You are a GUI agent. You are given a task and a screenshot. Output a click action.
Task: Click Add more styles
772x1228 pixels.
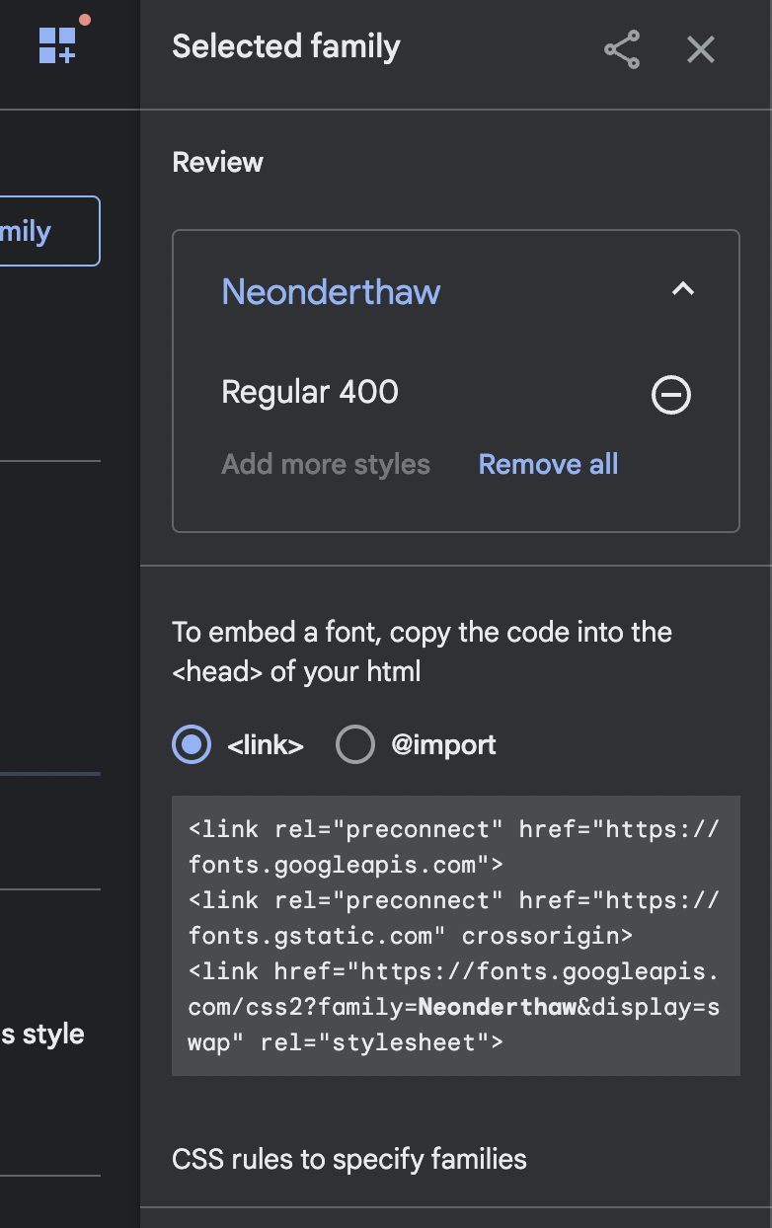pos(326,464)
